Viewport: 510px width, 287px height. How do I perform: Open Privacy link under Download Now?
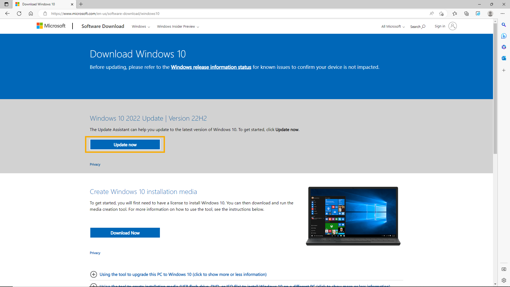95,253
